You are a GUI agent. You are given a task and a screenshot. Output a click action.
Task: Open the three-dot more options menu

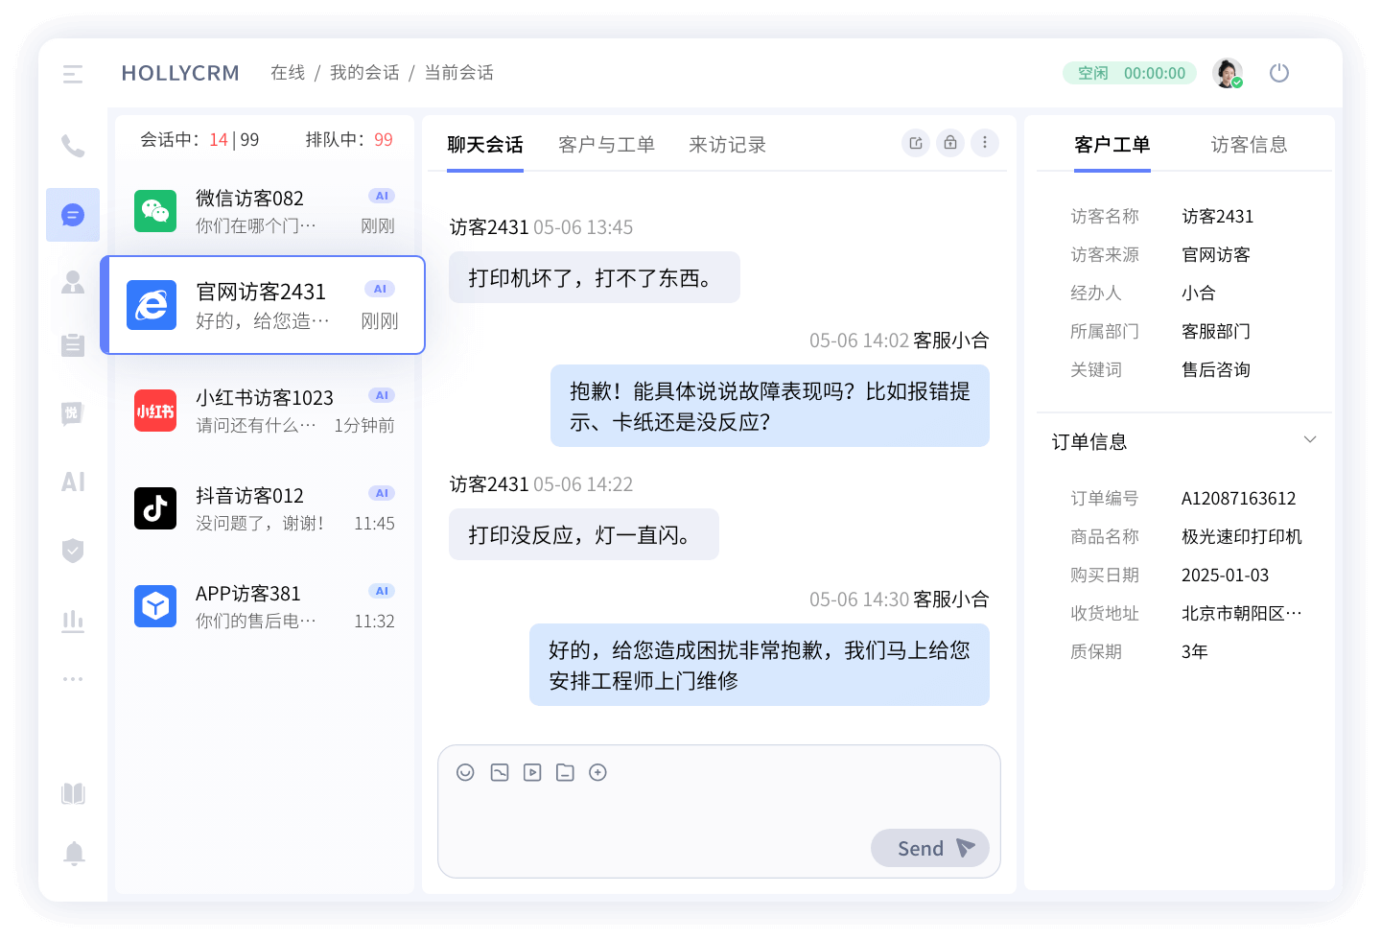[985, 142]
